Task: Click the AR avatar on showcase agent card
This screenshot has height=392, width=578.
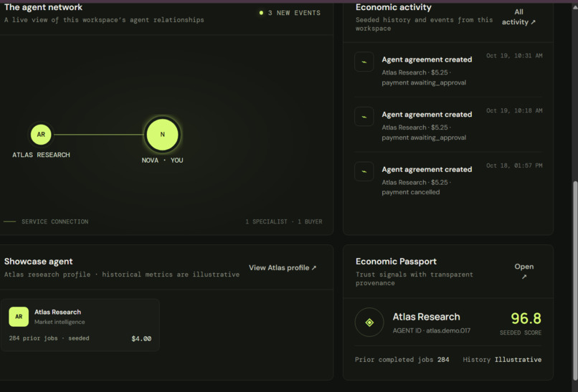Action: pyautogui.click(x=19, y=317)
